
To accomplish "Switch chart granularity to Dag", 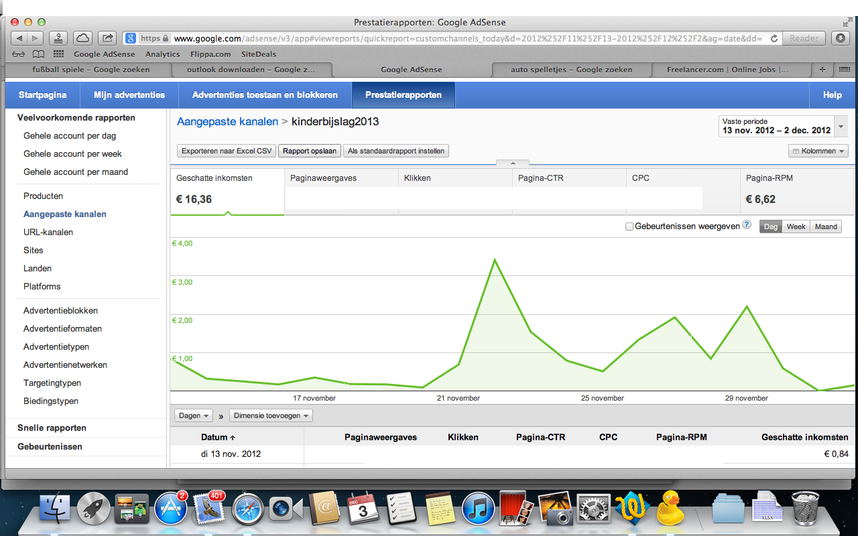I will pos(771,226).
